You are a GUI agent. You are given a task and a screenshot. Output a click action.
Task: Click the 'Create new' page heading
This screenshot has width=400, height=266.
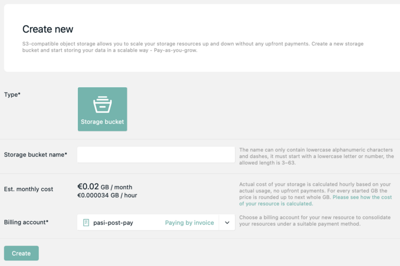click(x=48, y=29)
